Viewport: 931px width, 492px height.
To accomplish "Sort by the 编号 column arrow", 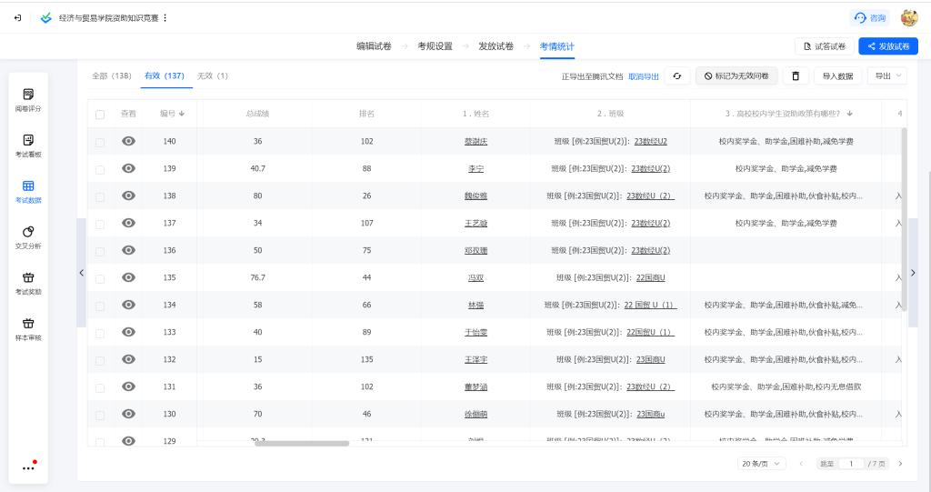I will [x=182, y=114].
